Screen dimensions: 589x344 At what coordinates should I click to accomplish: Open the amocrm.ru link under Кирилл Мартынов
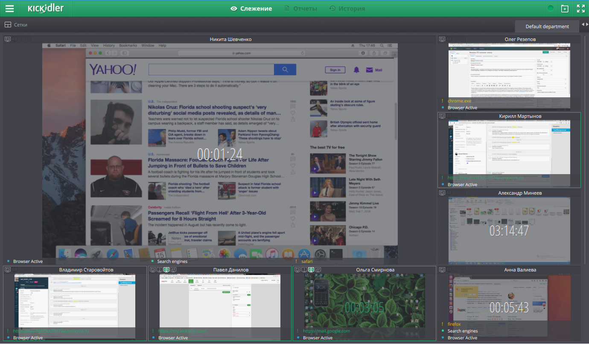click(x=485, y=178)
